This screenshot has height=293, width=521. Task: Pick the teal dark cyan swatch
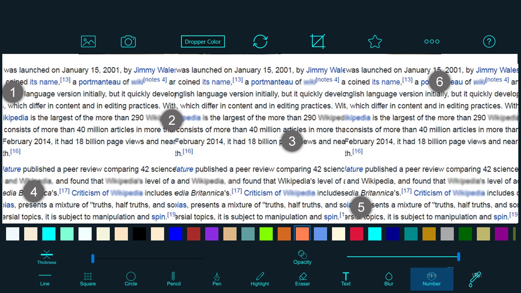pyautogui.click(x=411, y=234)
